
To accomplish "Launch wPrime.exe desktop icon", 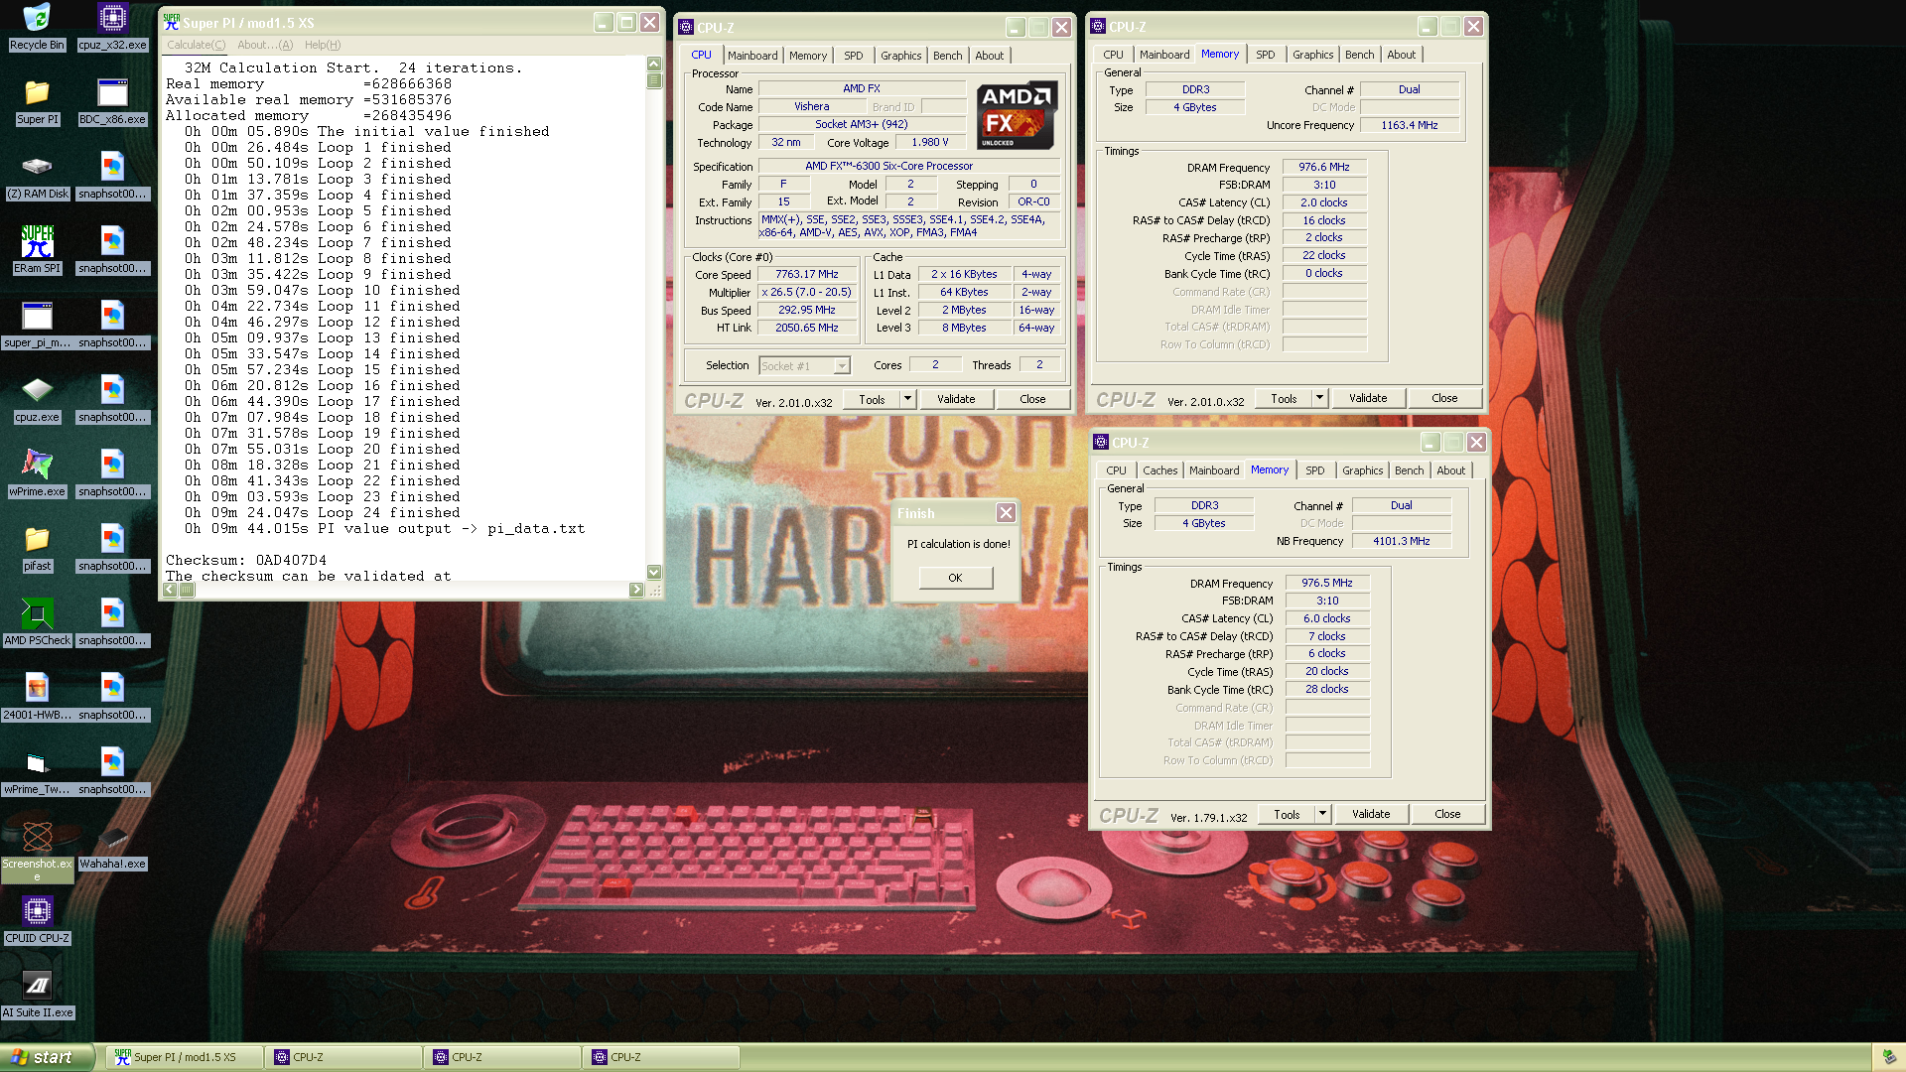I will pyautogui.click(x=37, y=473).
